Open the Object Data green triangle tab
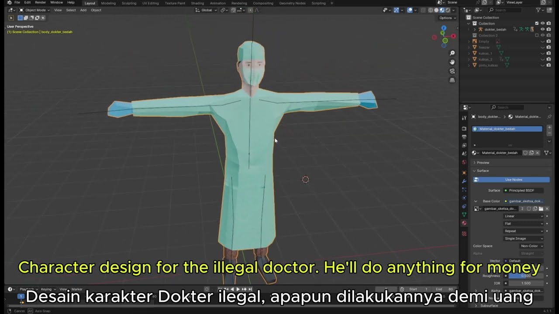The height and width of the screenshot is (314, 559). (464, 215)
